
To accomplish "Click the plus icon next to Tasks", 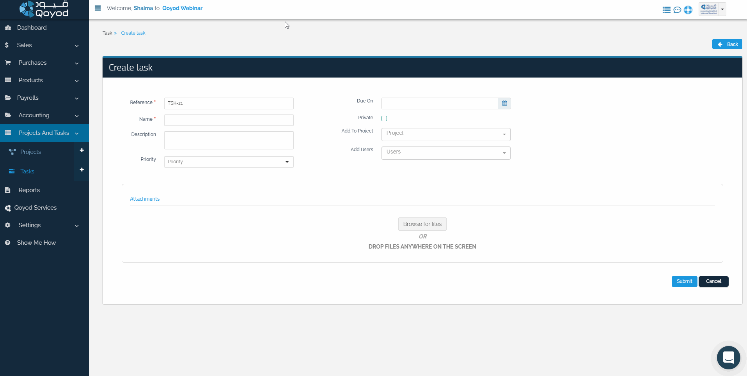I will click(x=82, y=170).
